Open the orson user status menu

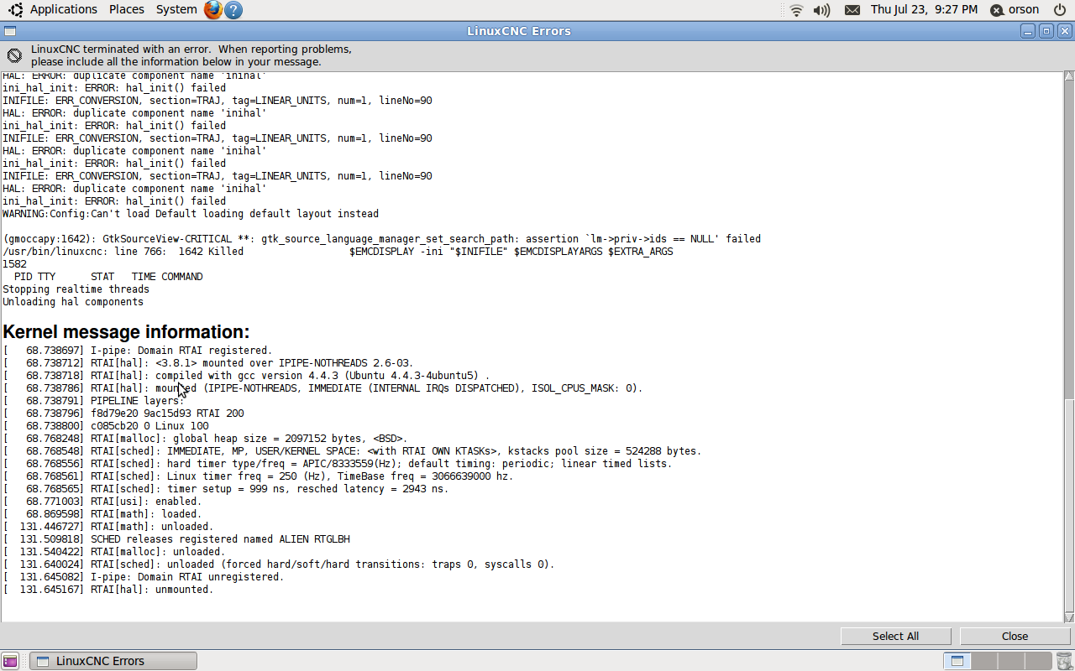(1015, 10)
